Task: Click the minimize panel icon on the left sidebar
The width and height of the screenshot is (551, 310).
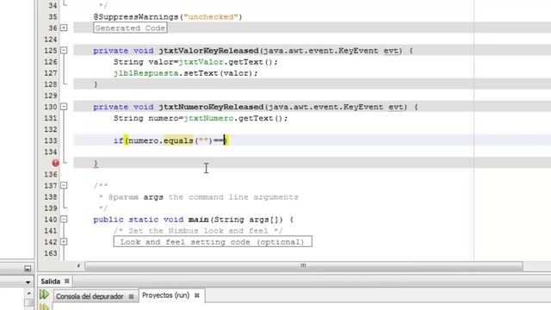Action: 28,269
